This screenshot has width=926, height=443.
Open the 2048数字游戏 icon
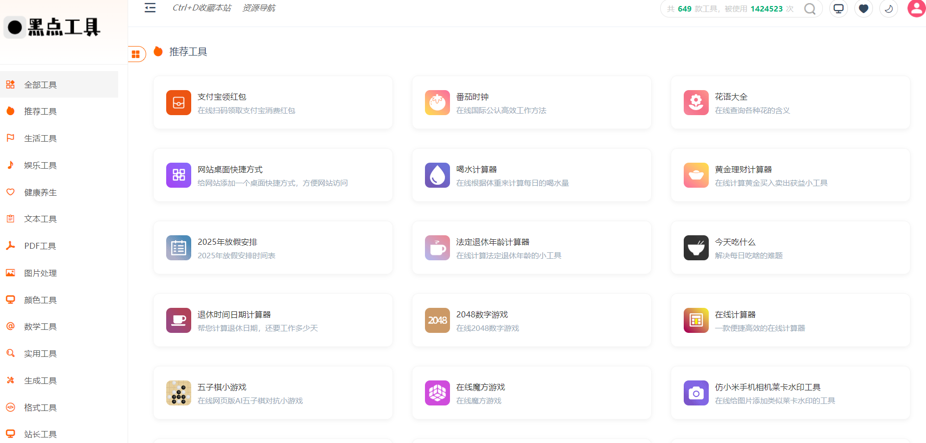pos(437,320)
